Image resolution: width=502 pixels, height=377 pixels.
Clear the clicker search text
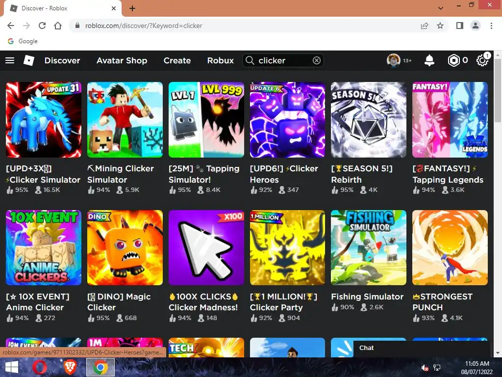[317, 60]
